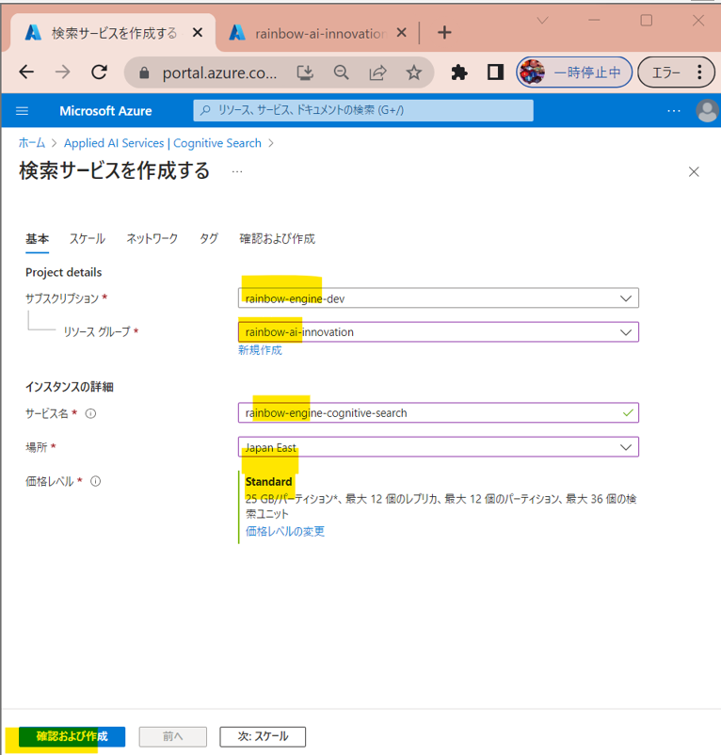Click the 価格レベルの変更 link

(x=285, y=532)
